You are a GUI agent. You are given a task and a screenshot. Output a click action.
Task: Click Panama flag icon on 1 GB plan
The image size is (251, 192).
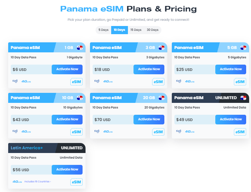[x=80, y=48]
